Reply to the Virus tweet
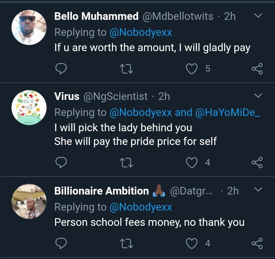 pyautogui.click(x=61, y=162)
